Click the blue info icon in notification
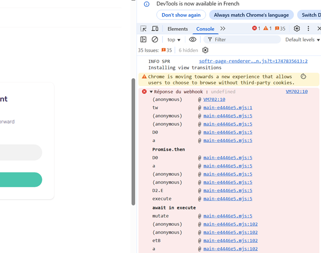This screenshot has width=321, height=253. (x=146, y=4)
